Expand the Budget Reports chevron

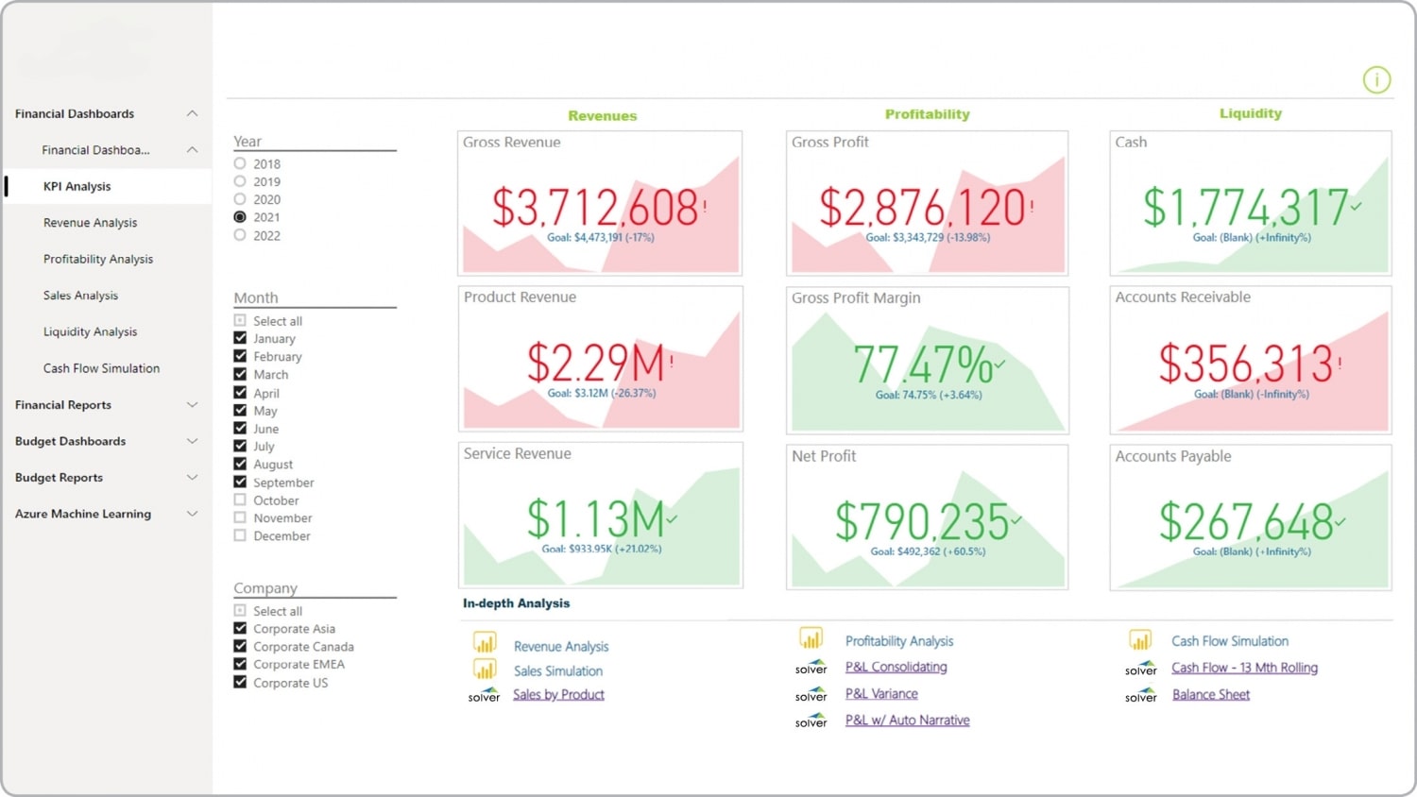[x=192, y=477]
